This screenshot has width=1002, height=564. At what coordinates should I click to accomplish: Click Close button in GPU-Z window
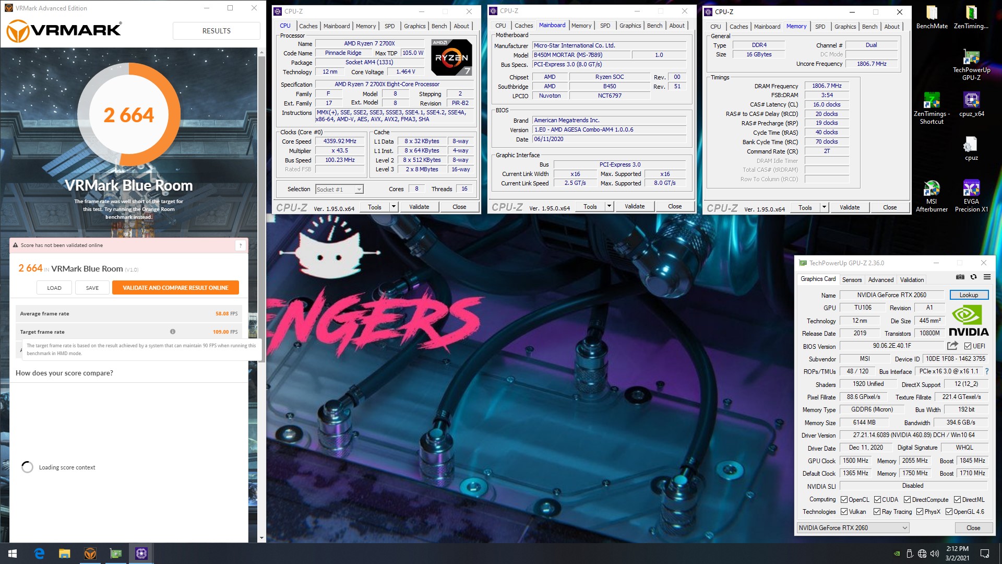click(973, 528)
